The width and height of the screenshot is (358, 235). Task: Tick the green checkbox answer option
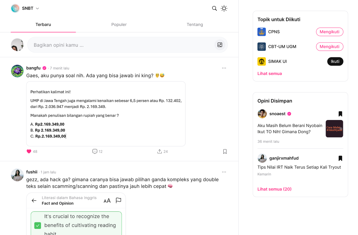tap(38, 225)
